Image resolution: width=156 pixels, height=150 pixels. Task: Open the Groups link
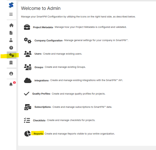click(39, 67)
